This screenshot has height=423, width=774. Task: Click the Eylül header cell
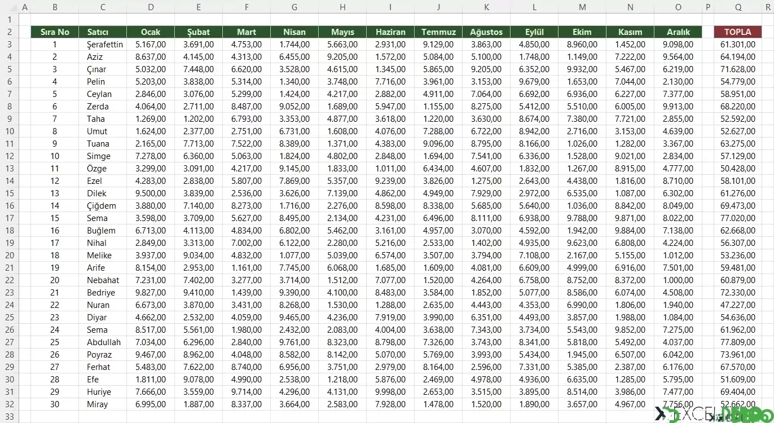[534, 32]
